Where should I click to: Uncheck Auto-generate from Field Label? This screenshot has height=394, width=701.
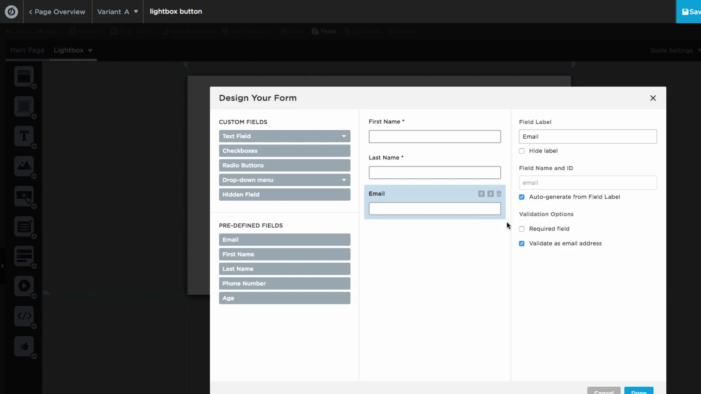[x=522, y=197]
